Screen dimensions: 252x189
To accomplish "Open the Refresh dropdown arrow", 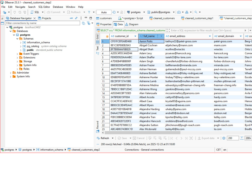I will pos(112,138).
